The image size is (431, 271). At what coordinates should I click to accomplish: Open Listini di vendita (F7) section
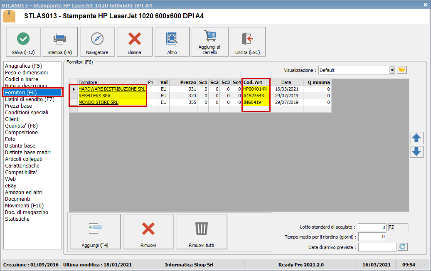point(30,99)
